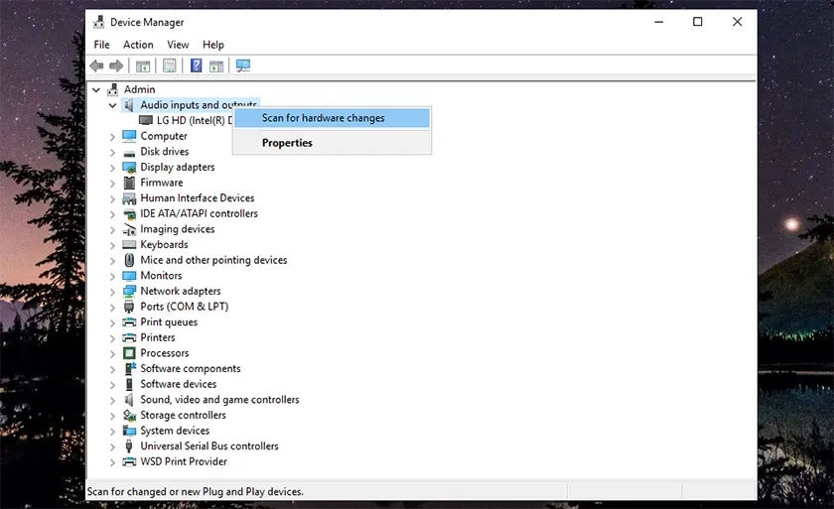Open the File menu
The height and width of the screenshot is (509, 834).
point(101,45)
